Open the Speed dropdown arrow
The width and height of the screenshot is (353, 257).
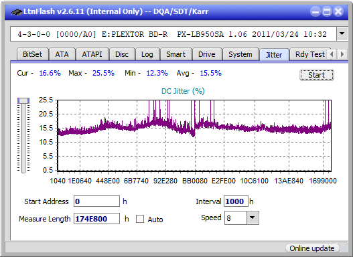point(253,218)
